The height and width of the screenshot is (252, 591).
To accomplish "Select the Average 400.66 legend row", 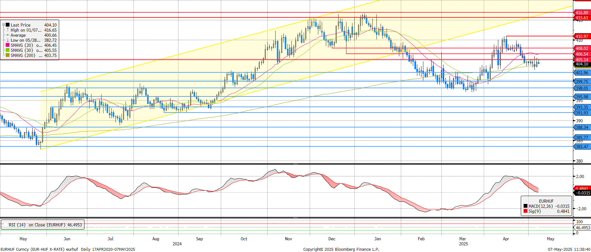I will click(34, 35).
